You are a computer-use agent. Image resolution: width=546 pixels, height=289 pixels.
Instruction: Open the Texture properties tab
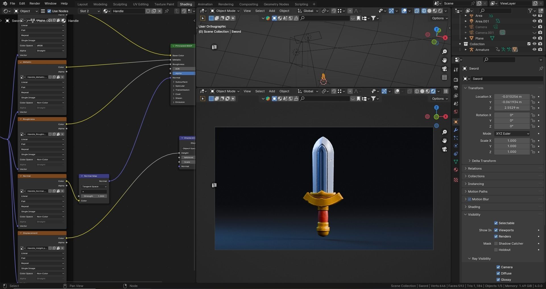456,180
